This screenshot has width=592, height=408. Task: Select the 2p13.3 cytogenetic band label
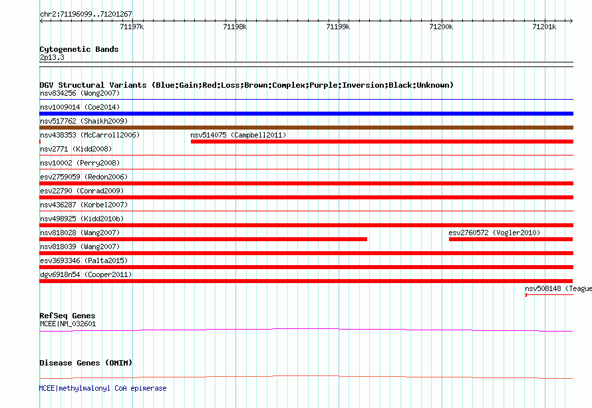point(52,58)
